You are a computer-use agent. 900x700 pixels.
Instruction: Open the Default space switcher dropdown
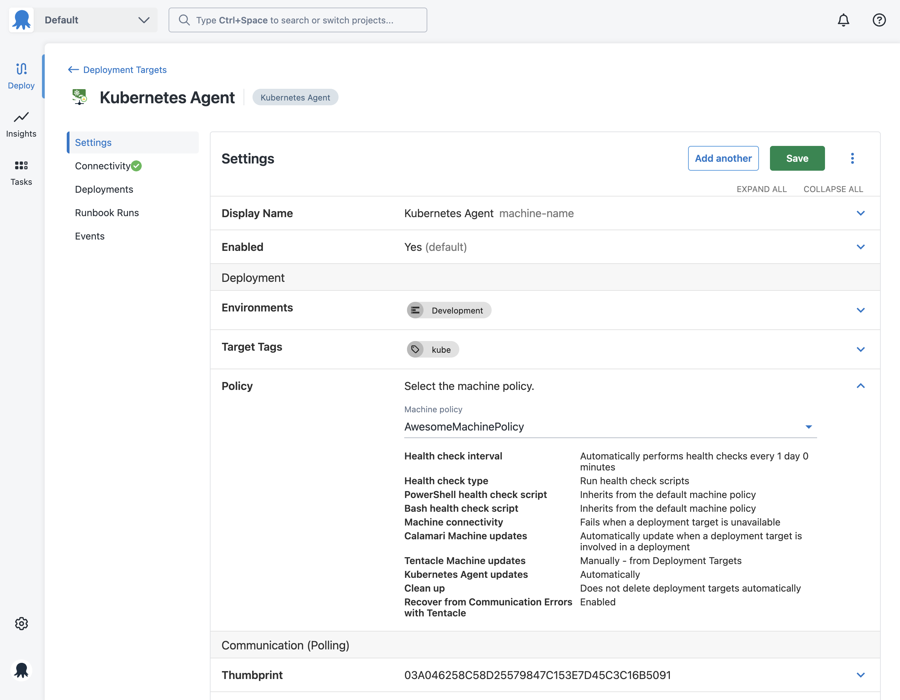96,20
